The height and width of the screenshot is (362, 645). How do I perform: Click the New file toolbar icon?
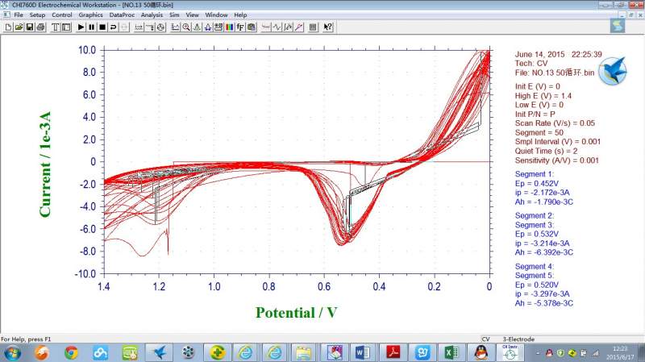7,27
